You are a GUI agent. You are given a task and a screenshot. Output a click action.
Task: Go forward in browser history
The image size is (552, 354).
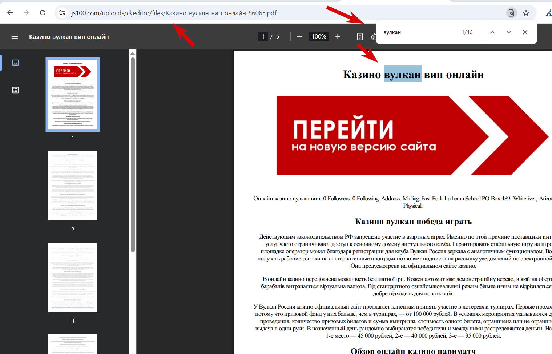(26, 13)
